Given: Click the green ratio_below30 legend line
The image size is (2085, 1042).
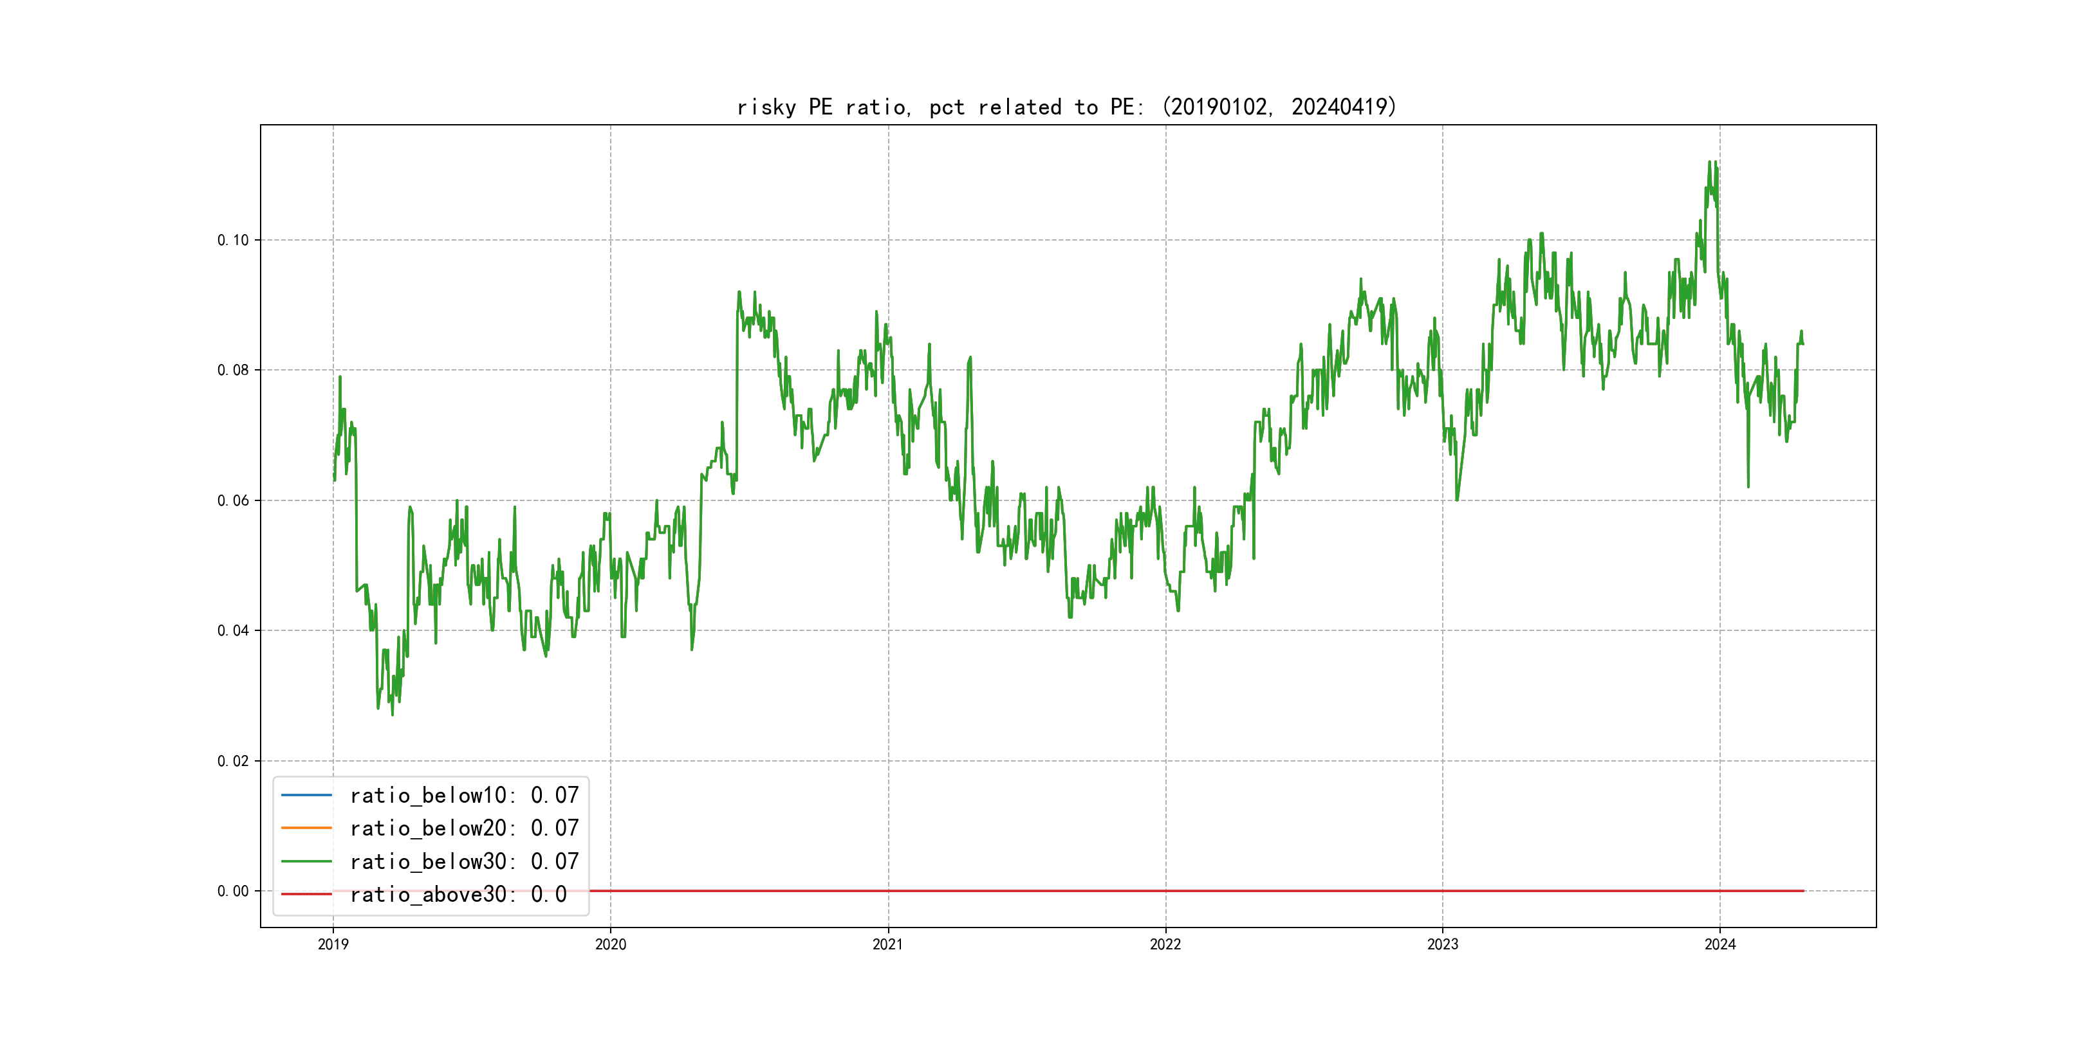Looking at the screenshot, I should point(306,862).
